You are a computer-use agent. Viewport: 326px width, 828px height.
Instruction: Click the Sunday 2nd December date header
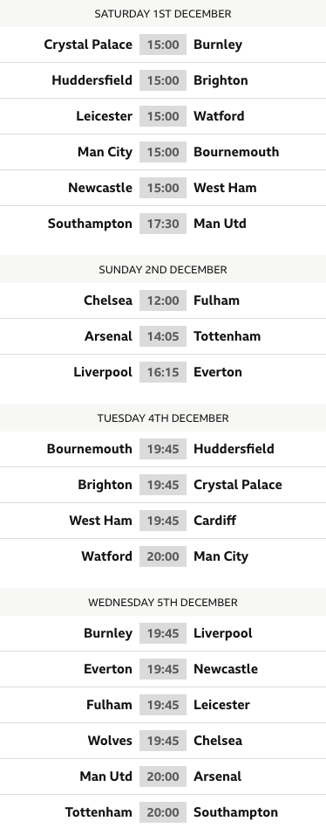163,269
